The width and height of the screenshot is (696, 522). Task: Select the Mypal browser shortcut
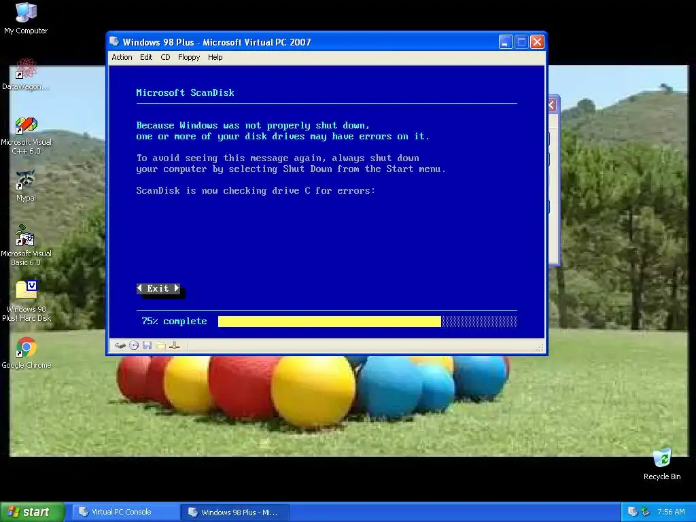(x=26, y=186)
